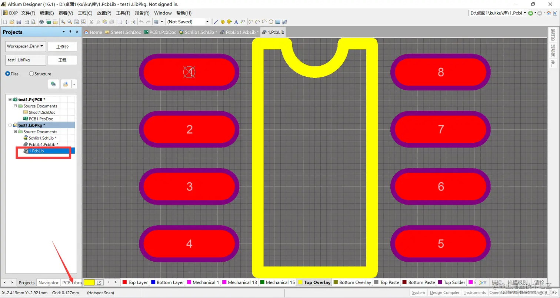Click the 工作台 button
The image size is (560, 298).
(x=62, y=47)
